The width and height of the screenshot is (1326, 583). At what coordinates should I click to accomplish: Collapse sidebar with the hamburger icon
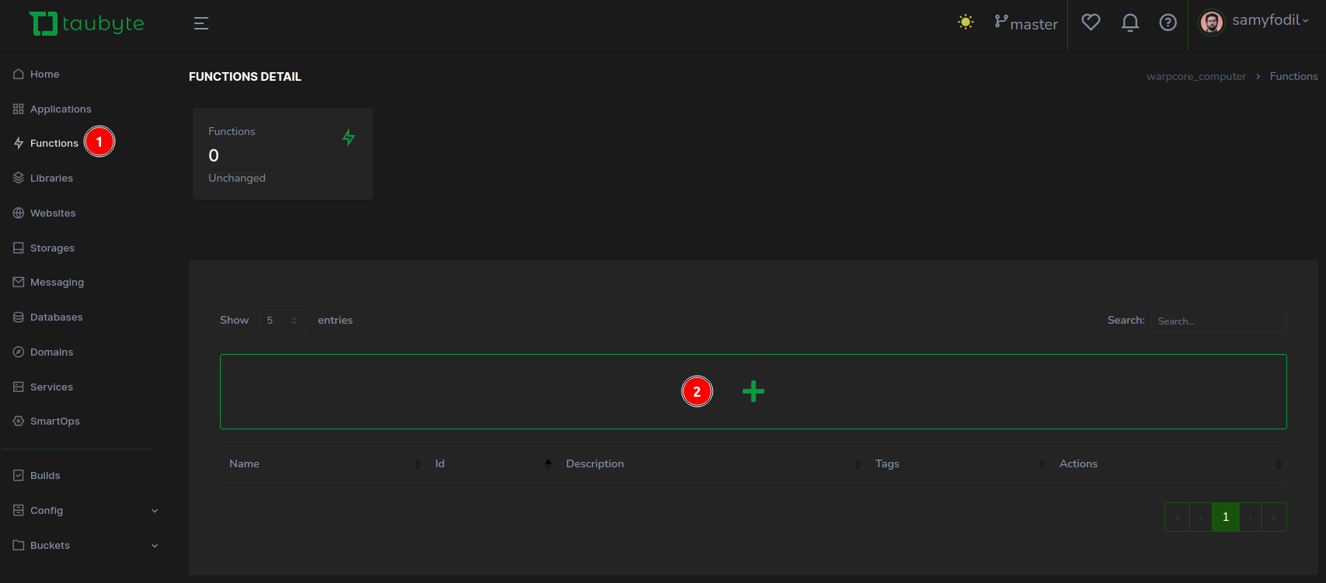pyautogui.click(x=201, y=23)
